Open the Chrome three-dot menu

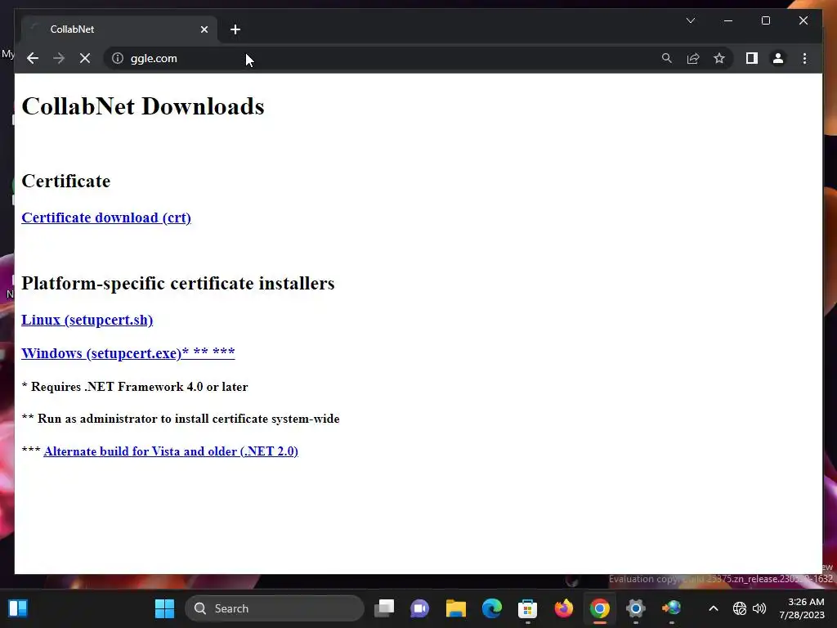pyautogui.click(x=804, y=58)
